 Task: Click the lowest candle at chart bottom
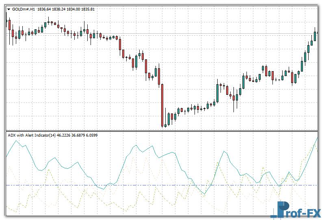pos(165,126)
